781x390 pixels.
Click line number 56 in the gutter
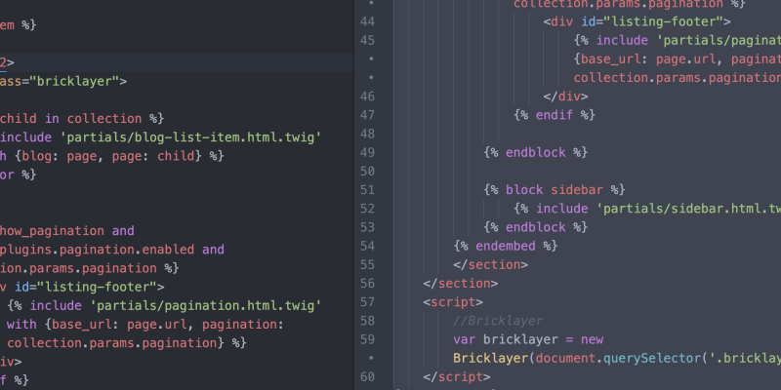(x=367, y=284)
